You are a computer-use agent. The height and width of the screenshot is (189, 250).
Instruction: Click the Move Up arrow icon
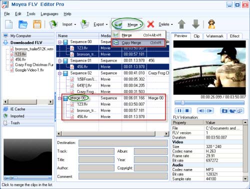(181, 24)
